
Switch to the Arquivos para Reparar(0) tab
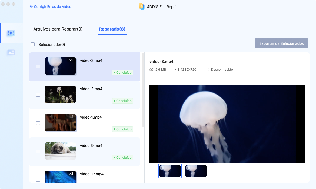coord(58,29)
